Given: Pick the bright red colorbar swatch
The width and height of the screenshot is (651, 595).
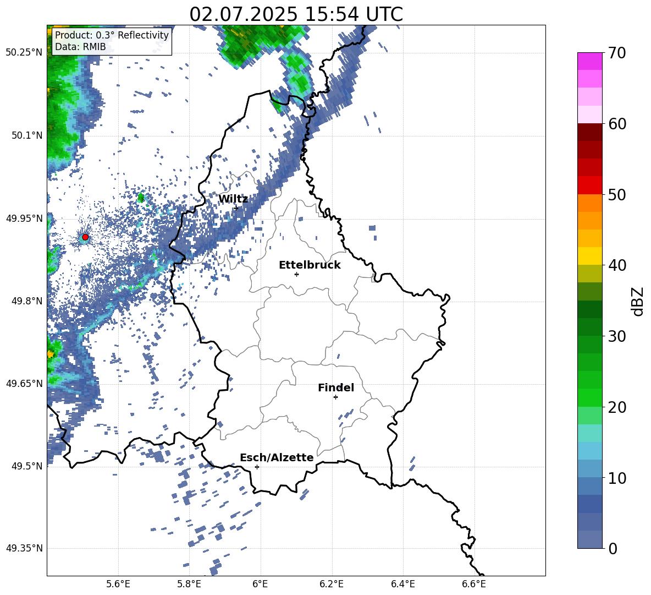Looking at the screenshot, I should (589, 185).
